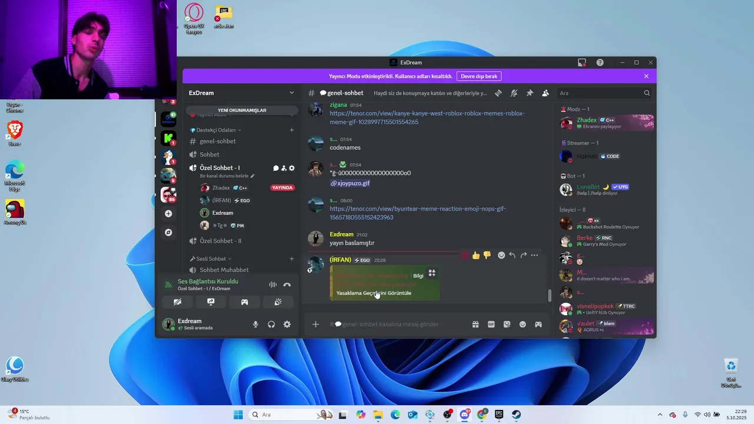Open noise suppression settings
754x424 pixels.
[x=273, y=284]
